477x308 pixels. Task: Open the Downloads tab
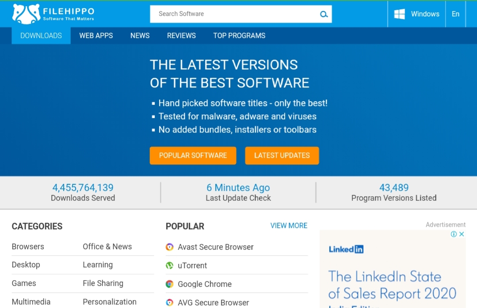(x=41, y=36)
